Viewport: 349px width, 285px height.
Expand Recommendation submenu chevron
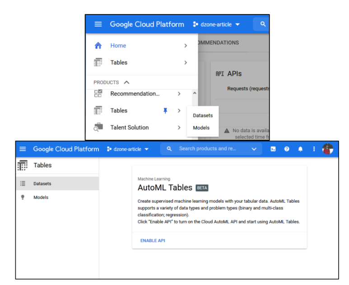[179, 94]
